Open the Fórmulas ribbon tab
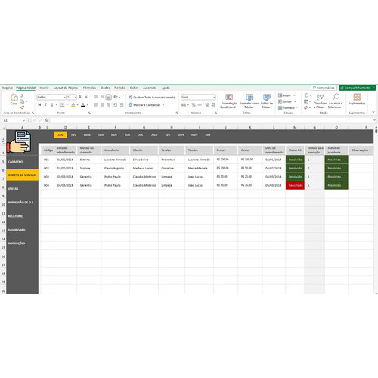Image resolution: width=378 pixels, height=378 pixels. tap(89, 88)
